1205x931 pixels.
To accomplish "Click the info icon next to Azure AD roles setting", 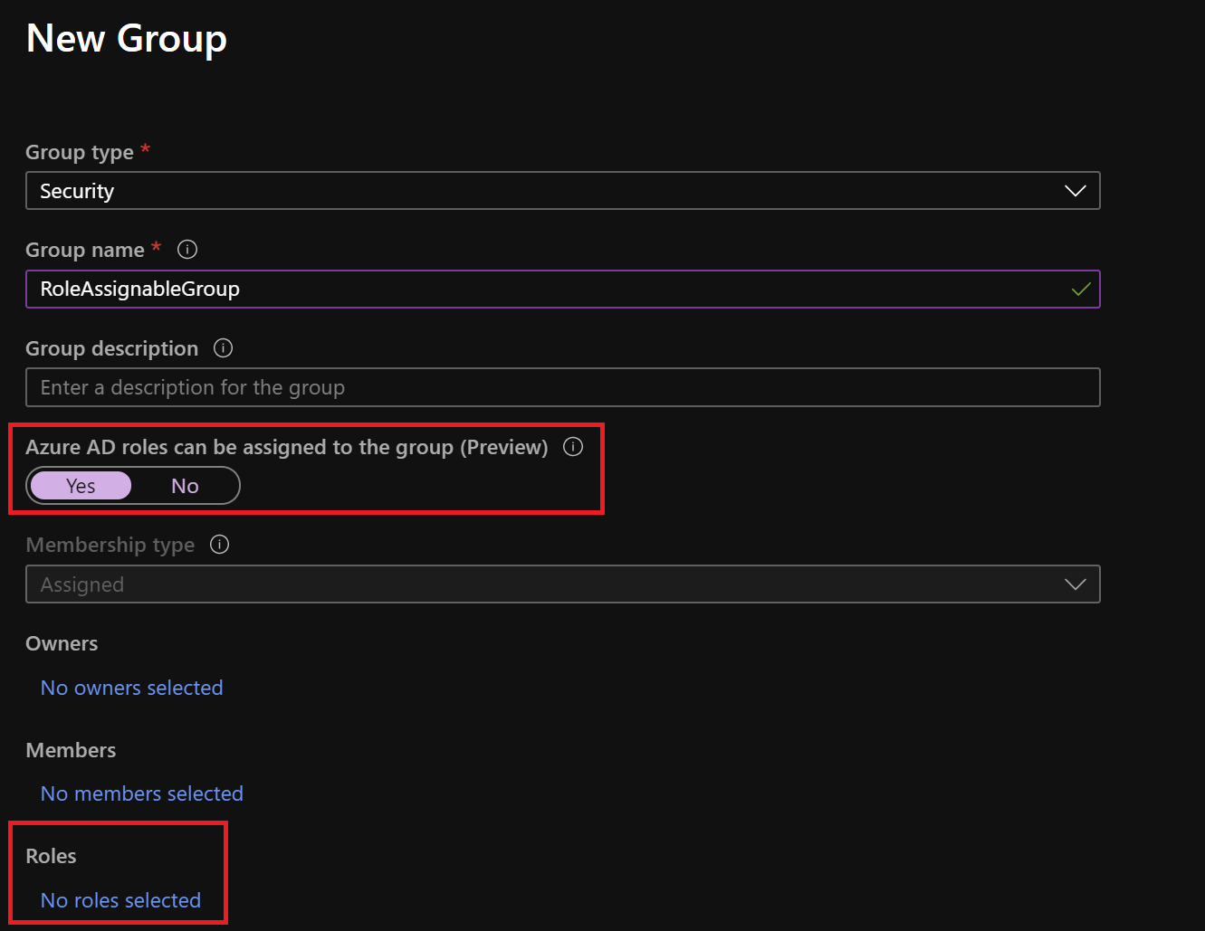I will pyautogui.click(x=573, y=446).
